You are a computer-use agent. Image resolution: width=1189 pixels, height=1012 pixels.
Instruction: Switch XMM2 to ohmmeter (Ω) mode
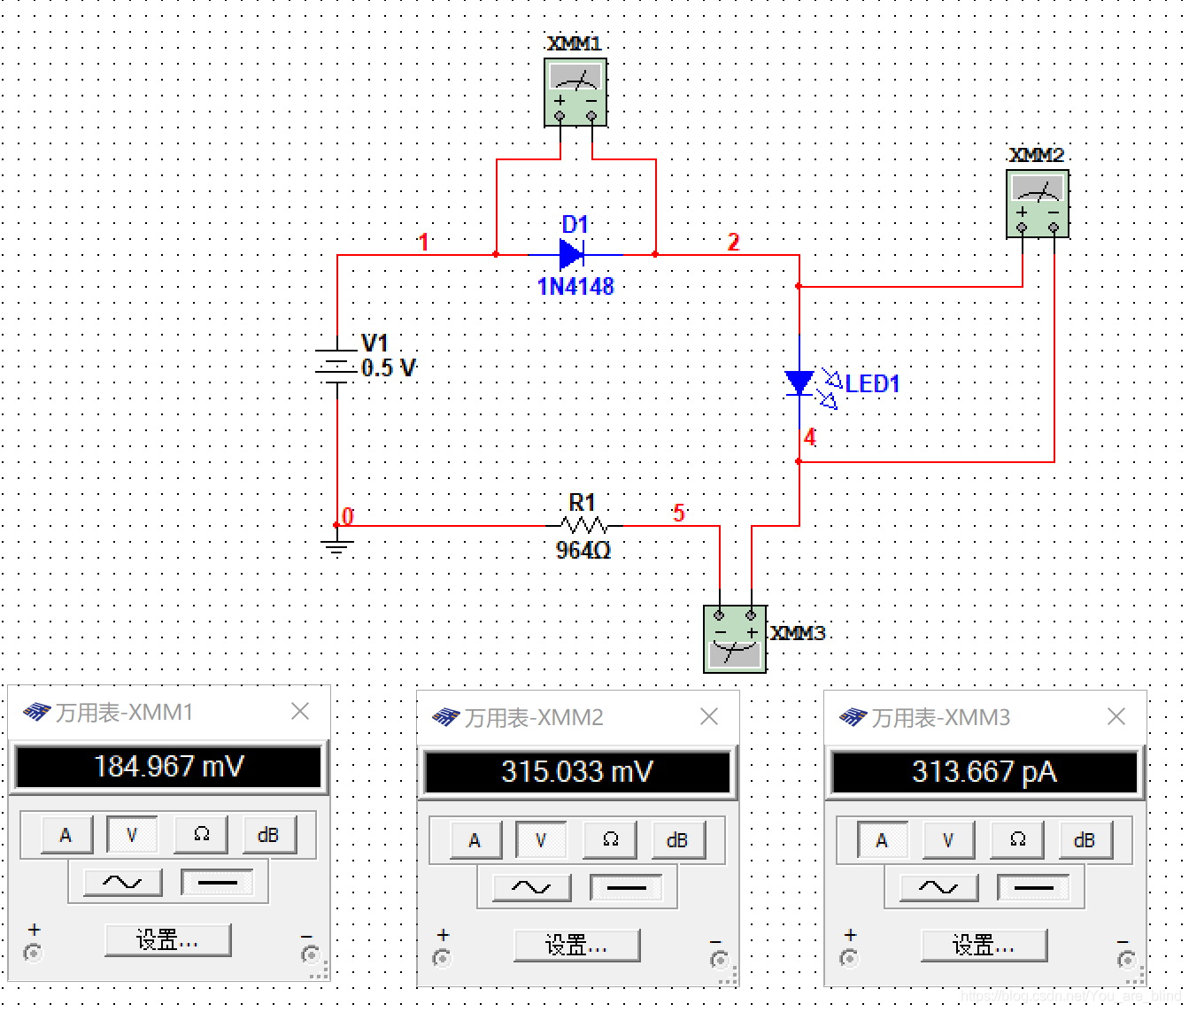coord(610,839)
